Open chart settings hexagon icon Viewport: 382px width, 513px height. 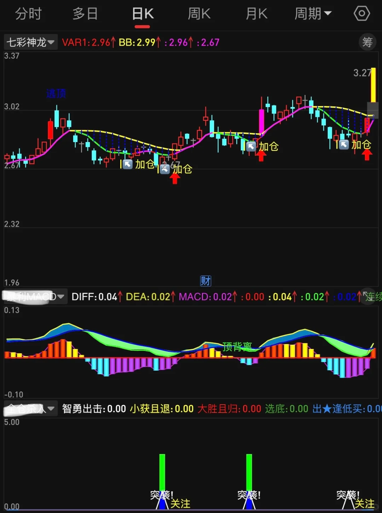(x=362, y=14)
